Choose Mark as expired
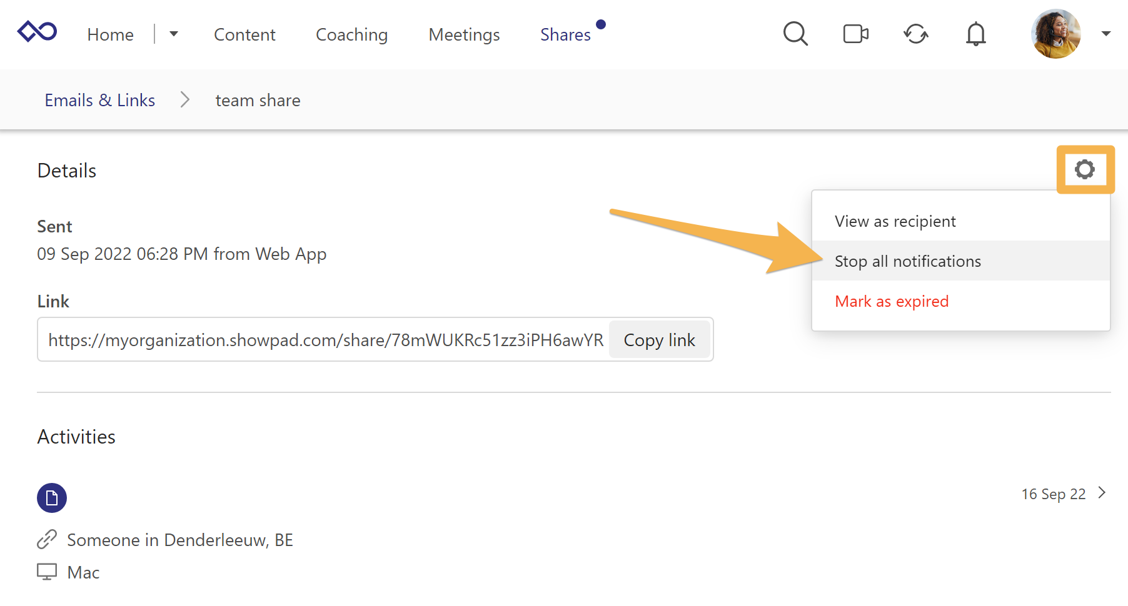 pos(961,301)
